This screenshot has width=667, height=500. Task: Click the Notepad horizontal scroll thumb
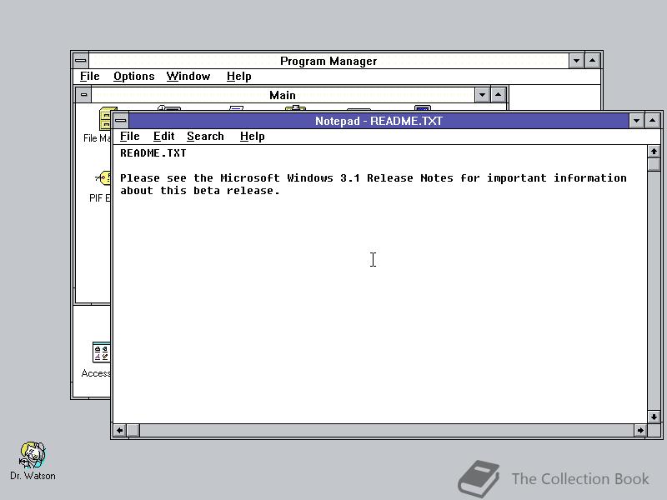pyautogui.click(x=133, y=430)
